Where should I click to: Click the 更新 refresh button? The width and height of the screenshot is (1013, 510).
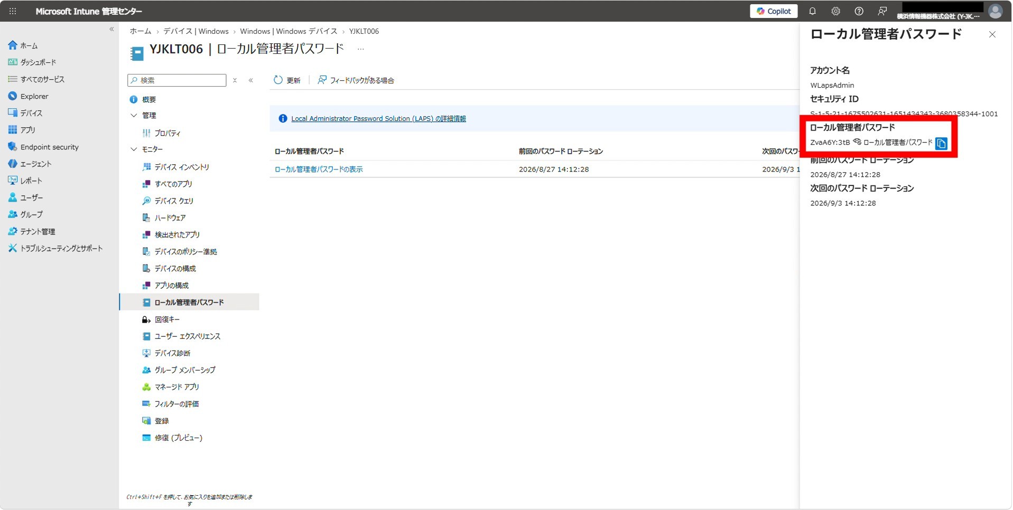click(287, 80)
